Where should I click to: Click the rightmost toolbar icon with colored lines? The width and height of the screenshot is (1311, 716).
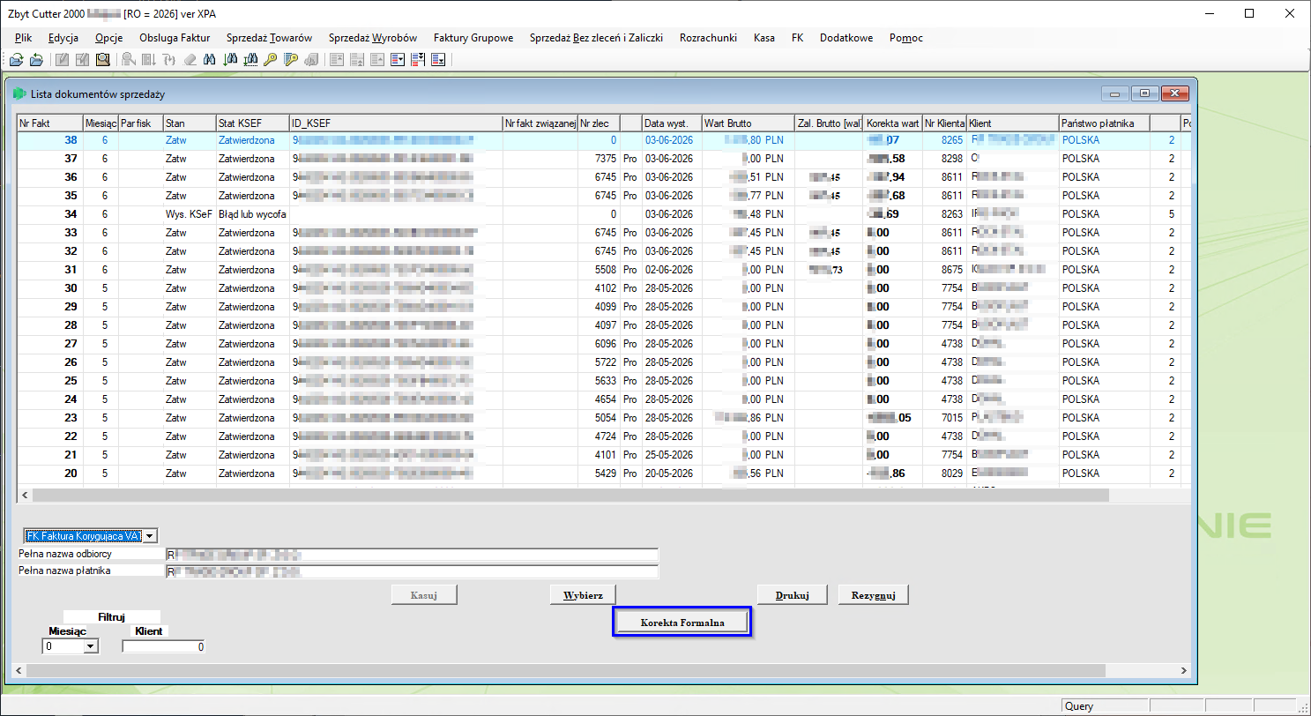[438, 60]
